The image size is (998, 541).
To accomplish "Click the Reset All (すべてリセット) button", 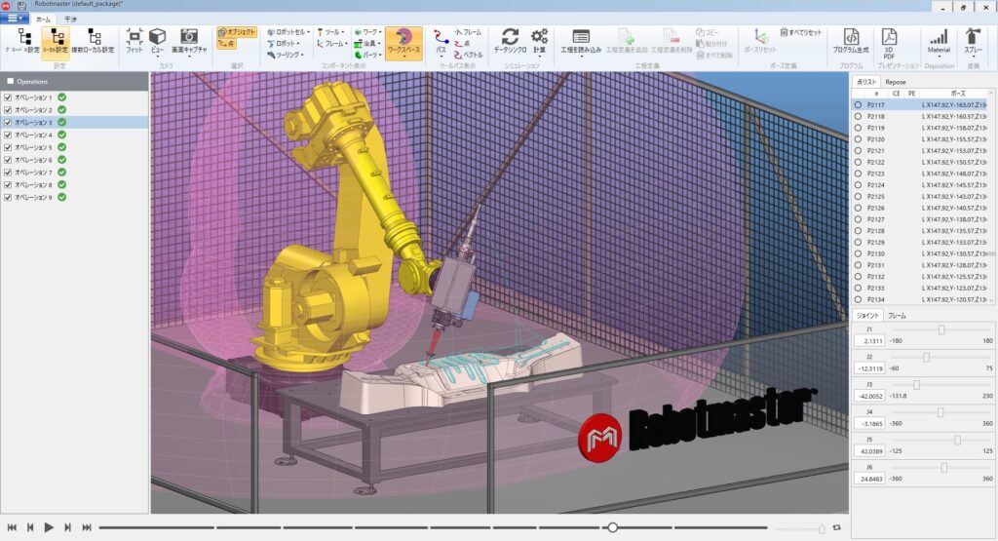I will coord(801,32).
